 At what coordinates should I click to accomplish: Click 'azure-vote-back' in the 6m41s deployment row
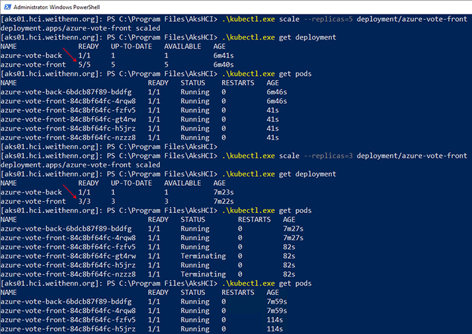[31, 56]
